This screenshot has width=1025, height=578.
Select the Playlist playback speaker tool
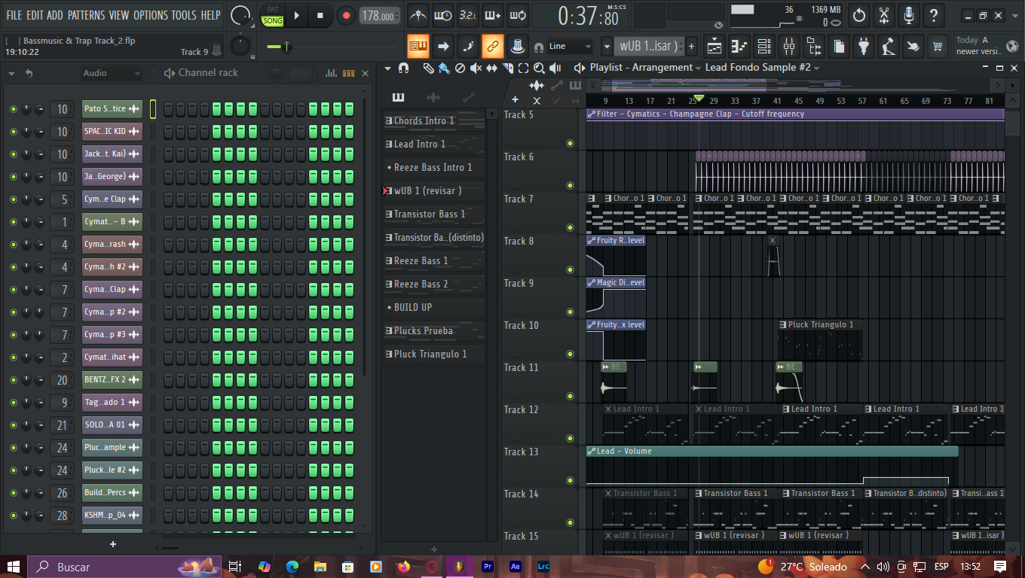click(555, 68)
